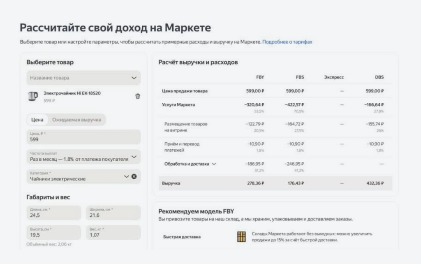Open the Название товара dropdown
Screen dimensions: 421x264
tap(83, 77)
